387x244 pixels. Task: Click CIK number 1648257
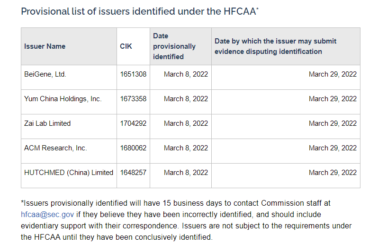point(133,173)
